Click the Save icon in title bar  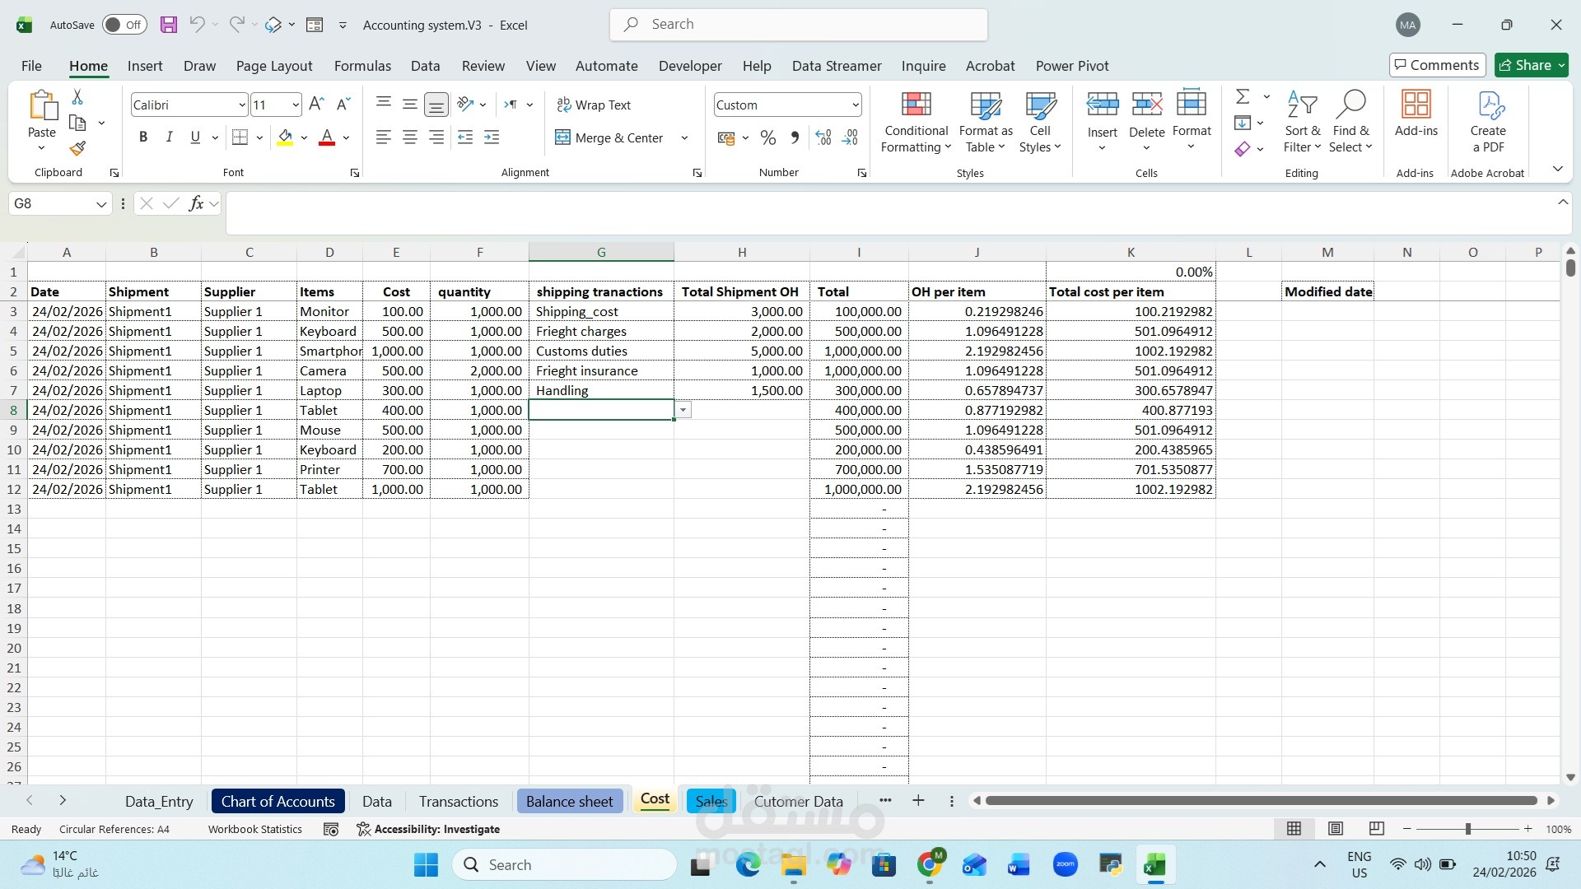(169, 25)
